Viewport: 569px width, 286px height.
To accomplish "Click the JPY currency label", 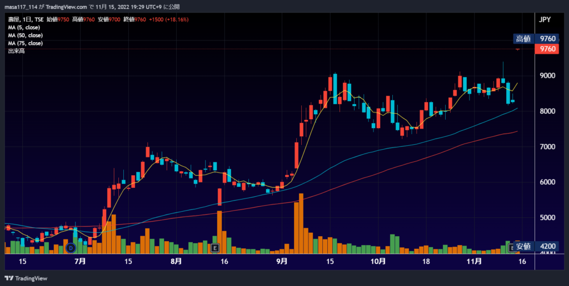I will pos(545,19).
